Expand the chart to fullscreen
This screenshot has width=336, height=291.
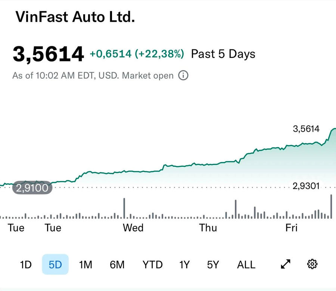click(286, 264)
